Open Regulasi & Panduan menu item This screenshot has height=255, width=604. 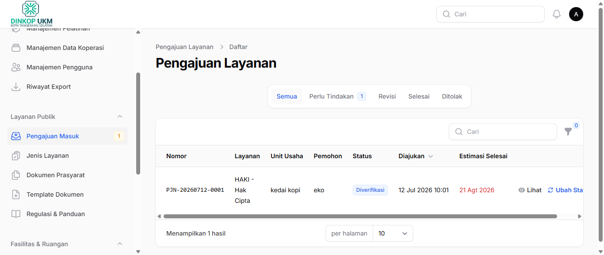(67, 214)
